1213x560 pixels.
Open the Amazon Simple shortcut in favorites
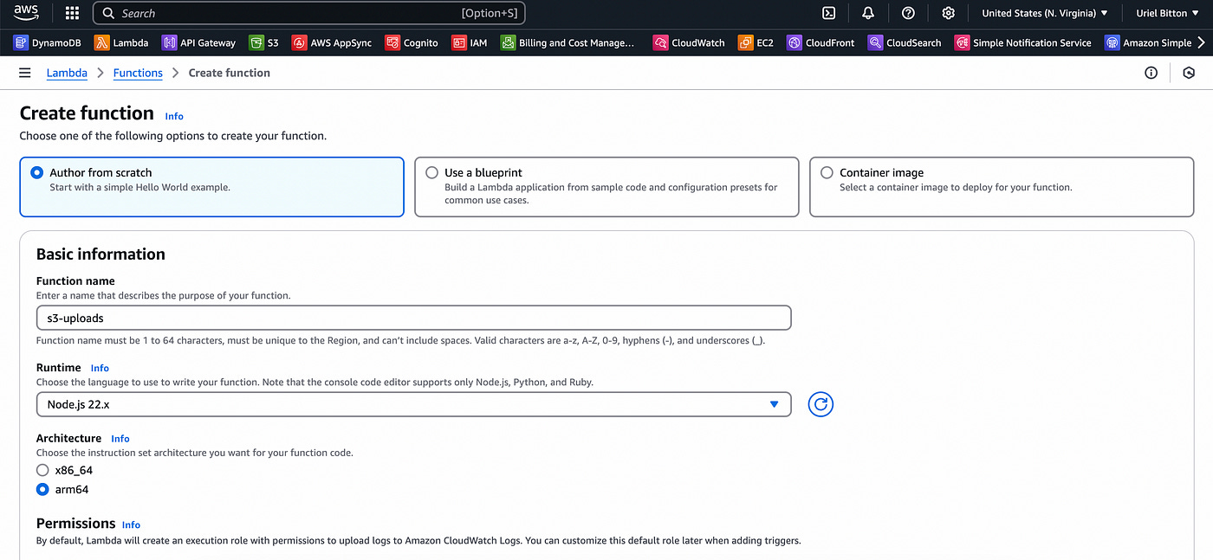pos(1148,42)
